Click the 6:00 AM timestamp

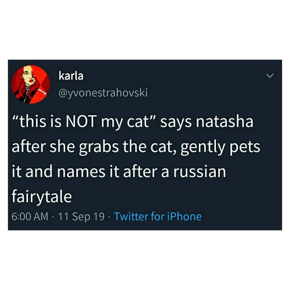tap(30, 217)
